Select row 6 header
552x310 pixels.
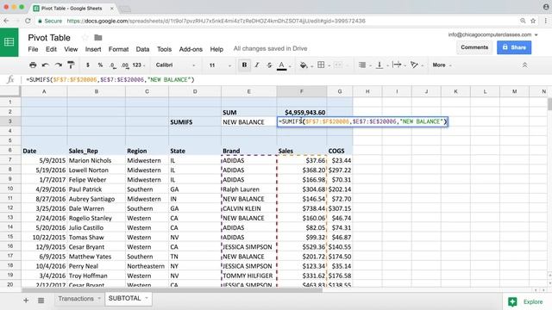(10, 150)
